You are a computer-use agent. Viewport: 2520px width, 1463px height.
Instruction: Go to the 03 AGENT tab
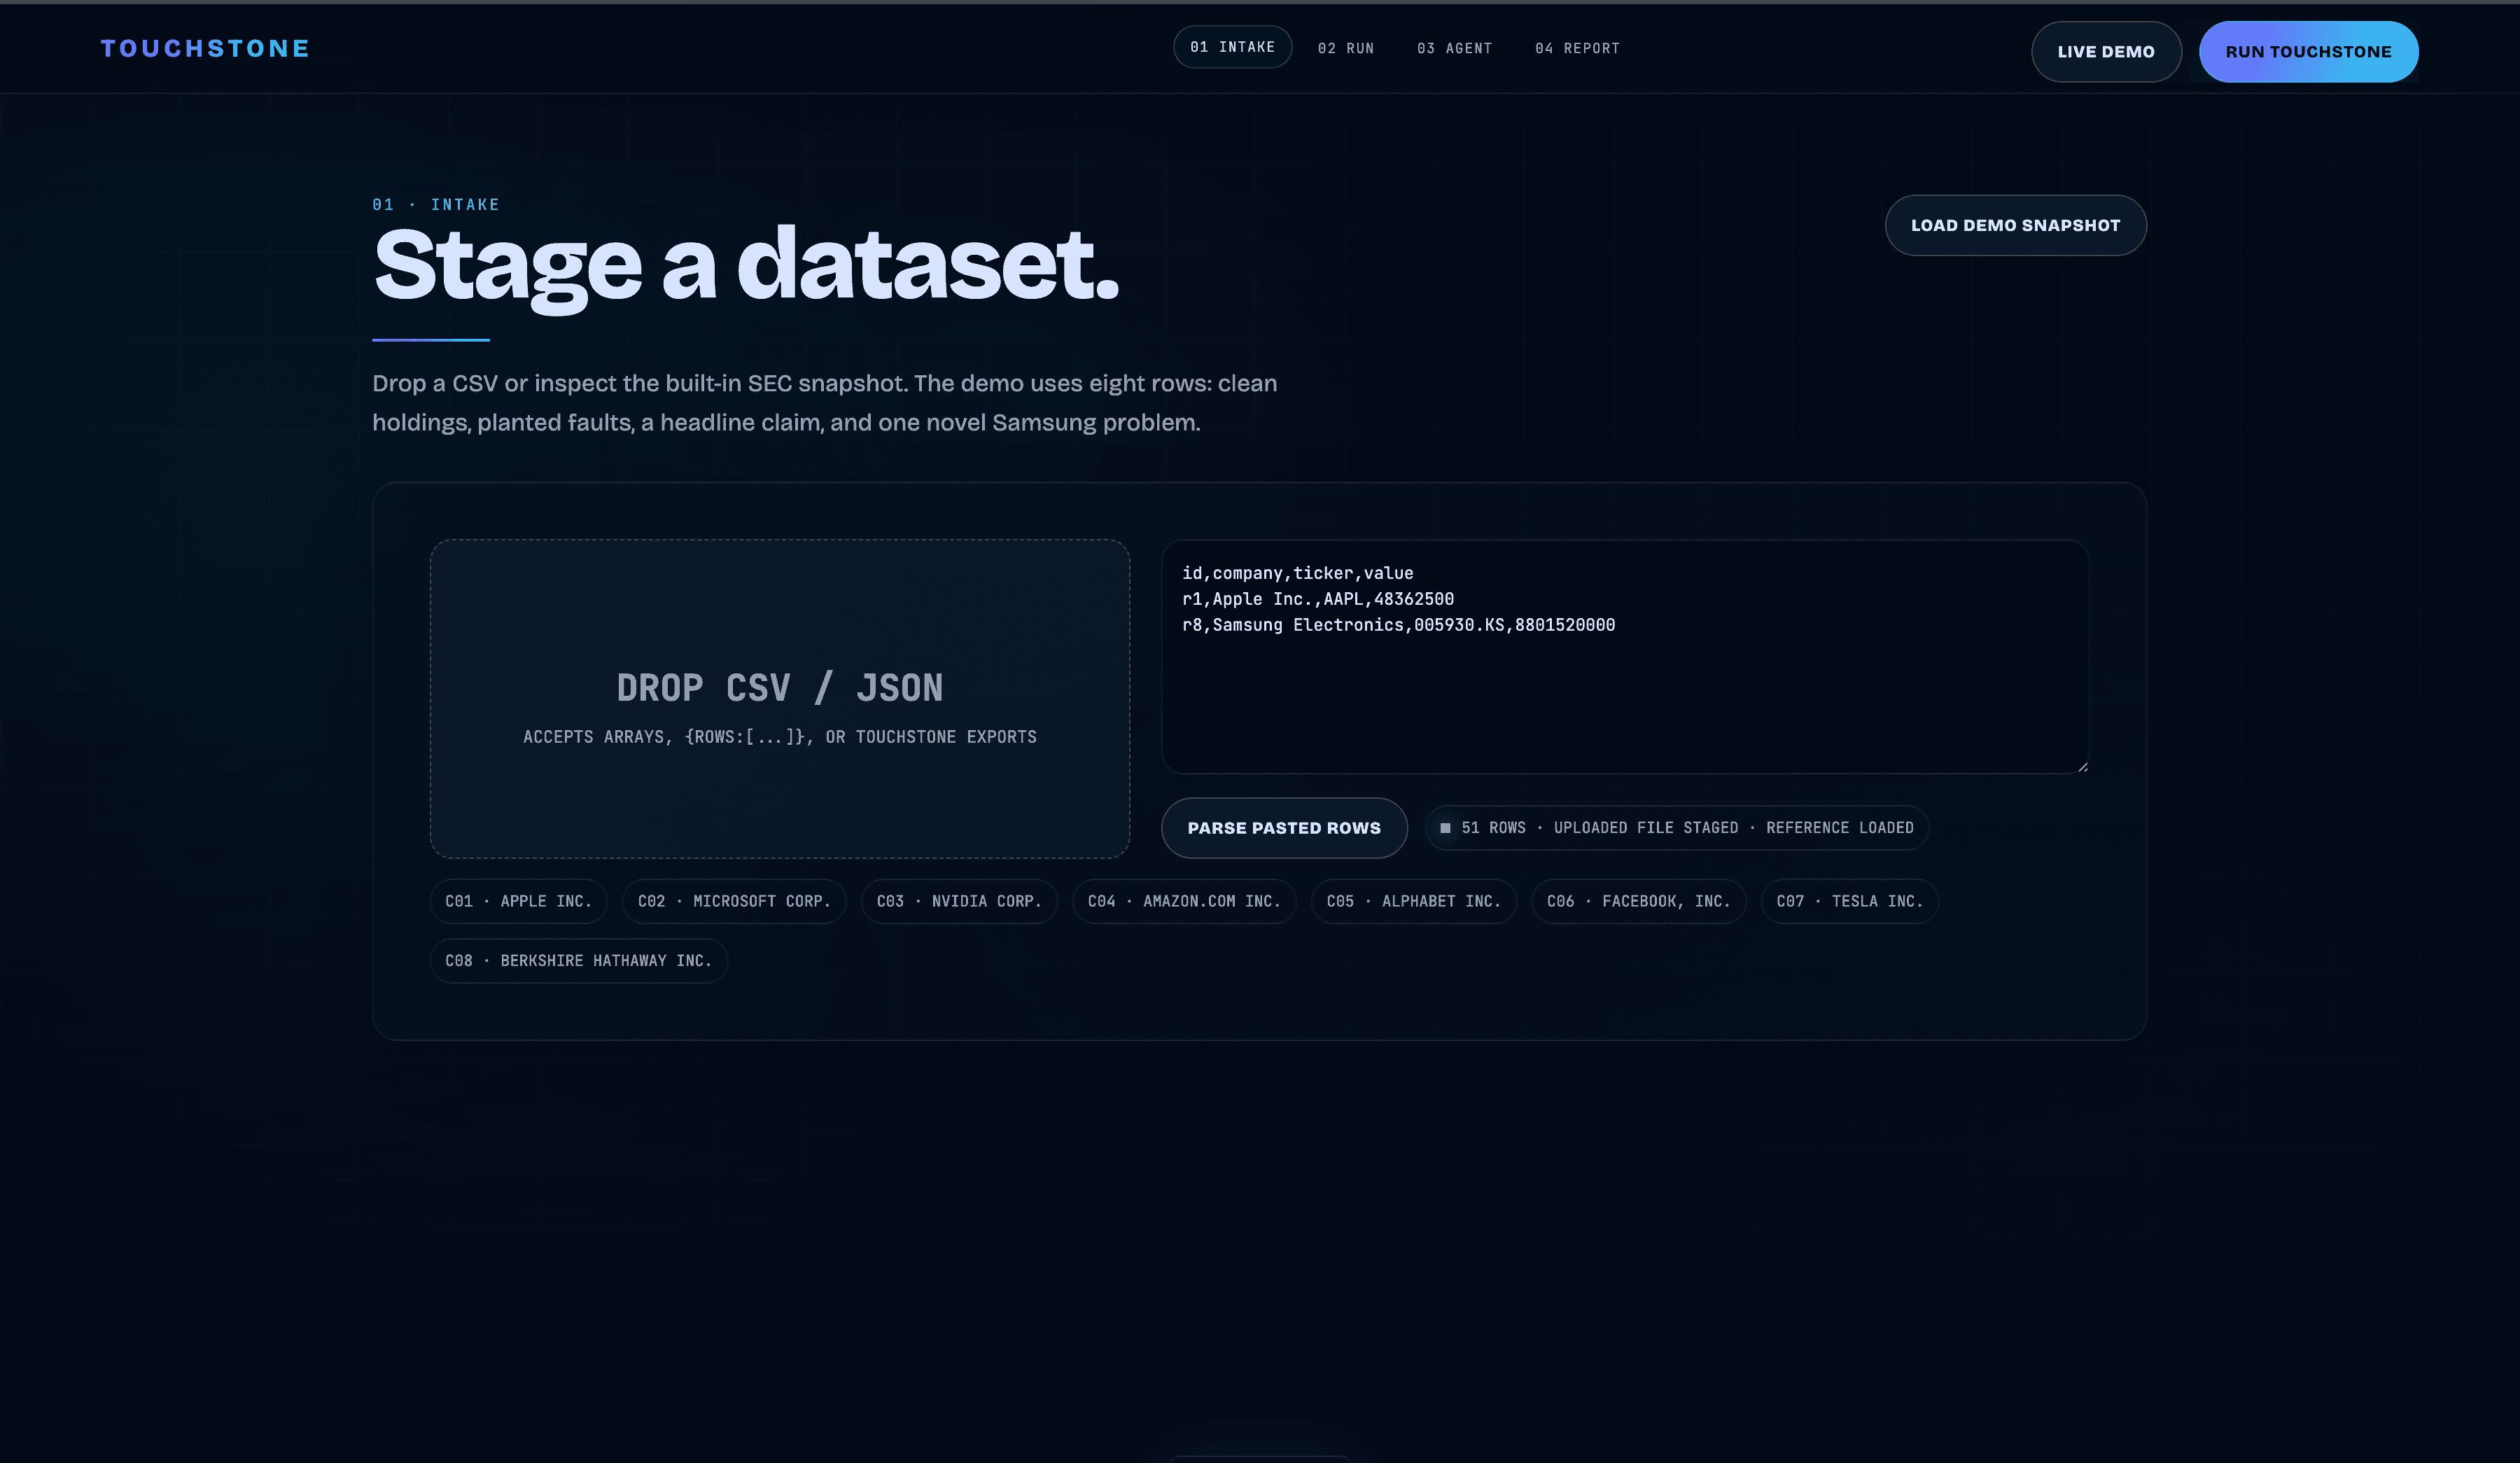click(1454, 48)
